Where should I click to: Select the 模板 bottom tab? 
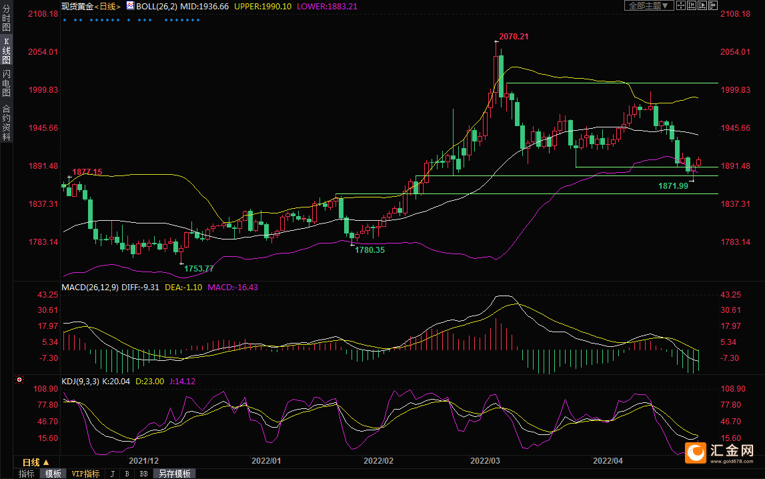tap(53, 474)
